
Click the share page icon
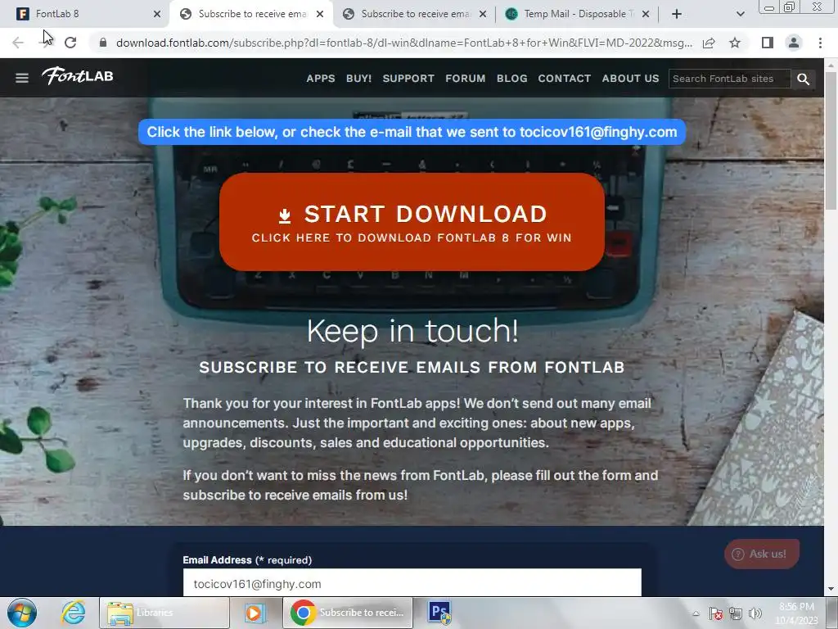point(709,43)
